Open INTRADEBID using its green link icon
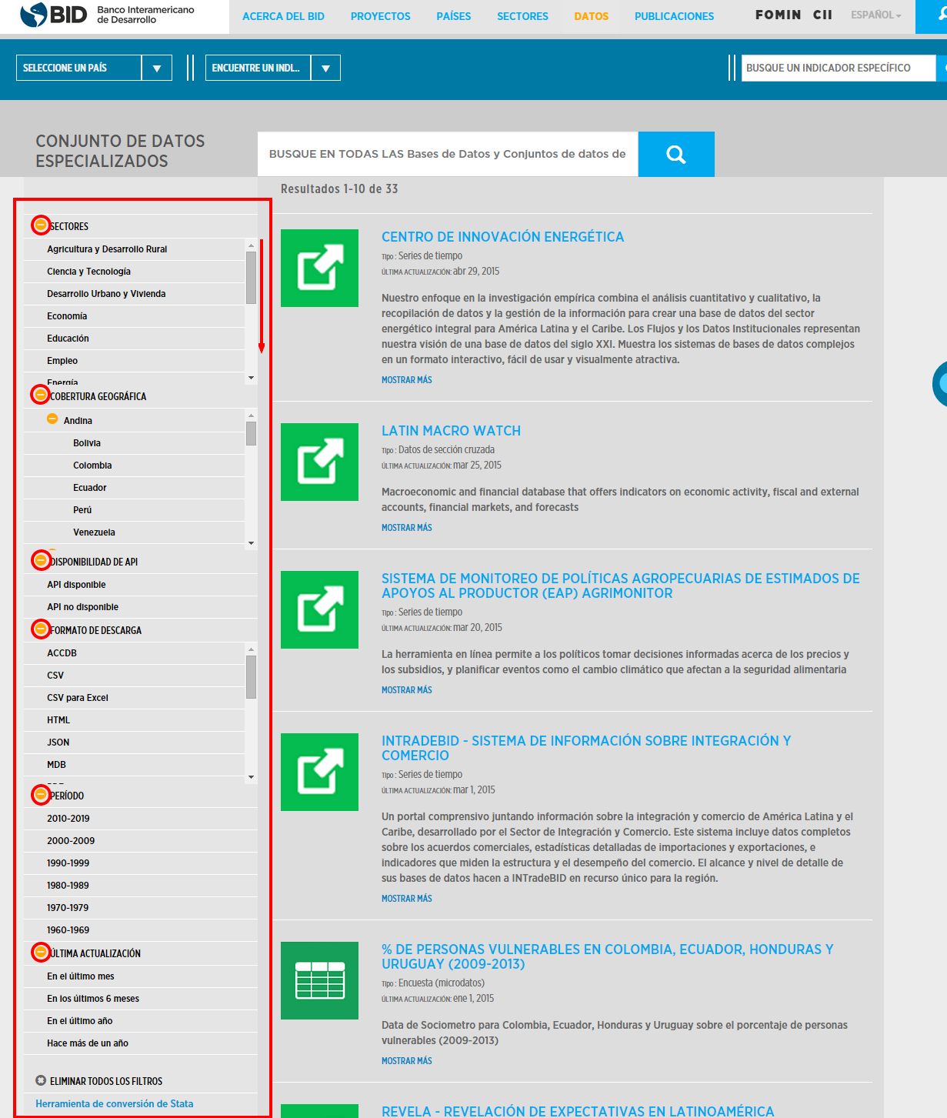 [x=318, y=772]
